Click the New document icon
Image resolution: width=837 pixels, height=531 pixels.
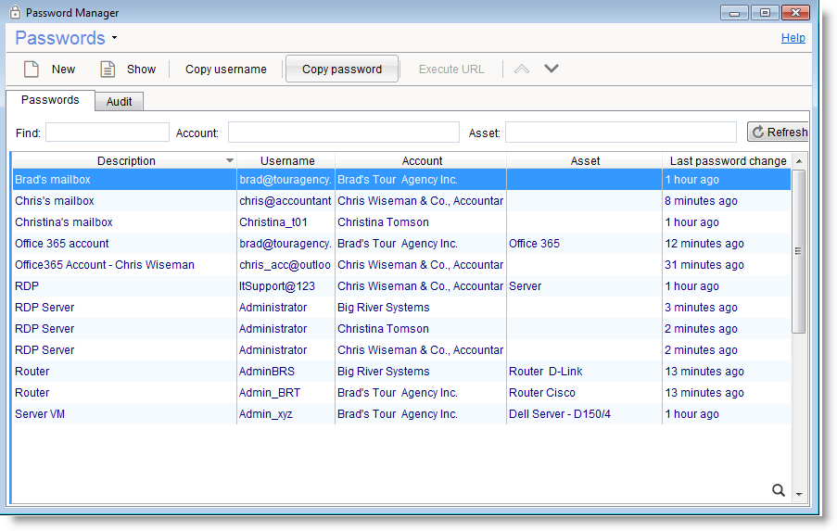[x=32, y=70]
